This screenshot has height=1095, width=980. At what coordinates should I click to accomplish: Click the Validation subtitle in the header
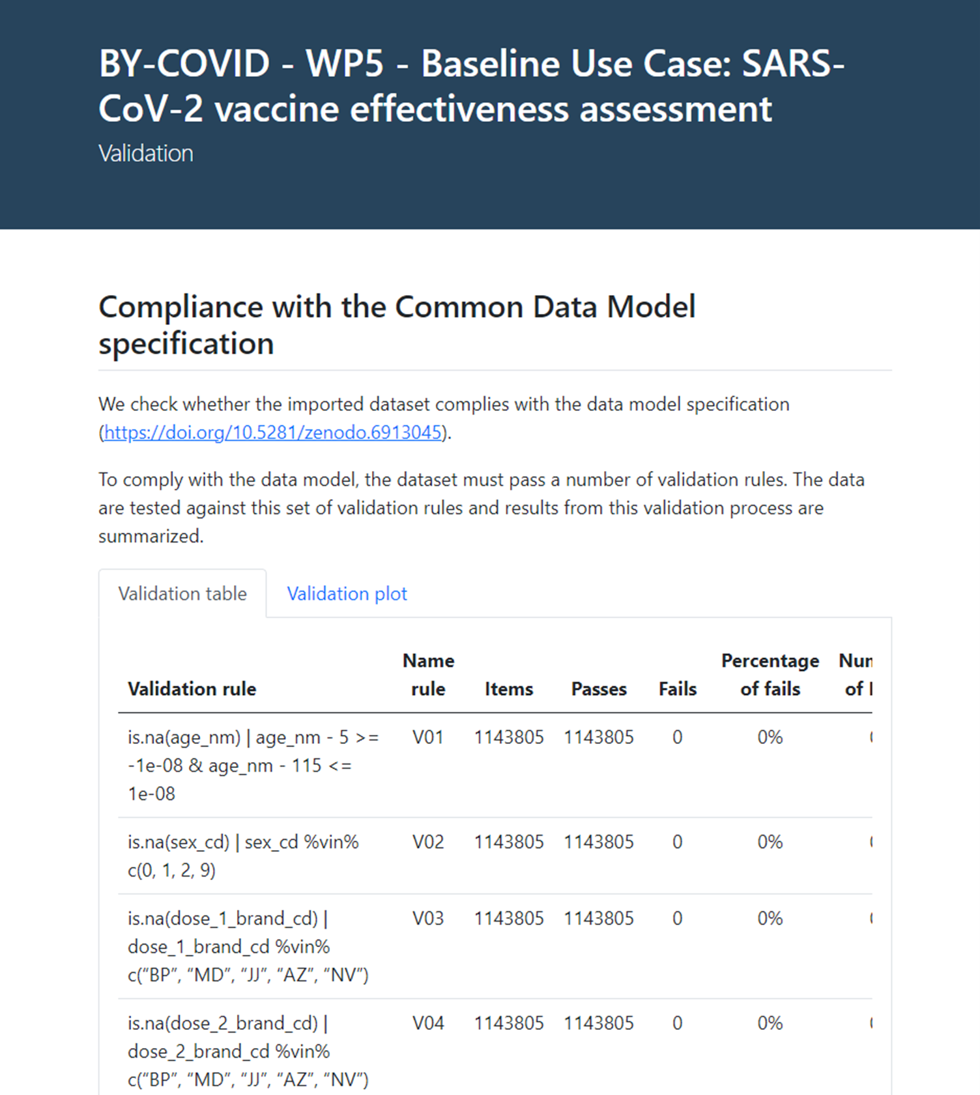(145, 152)
